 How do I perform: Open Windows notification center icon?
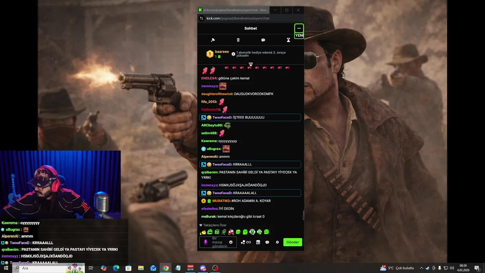pos(477,268)
